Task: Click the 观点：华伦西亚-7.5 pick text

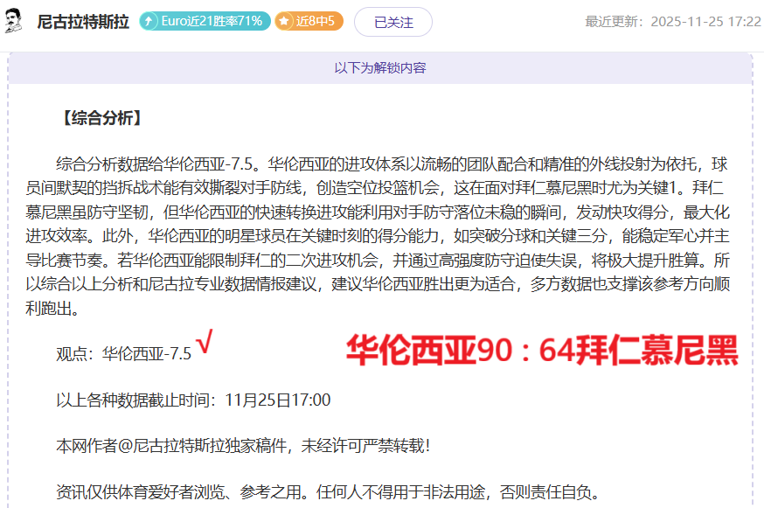Action: click(123, 354)
